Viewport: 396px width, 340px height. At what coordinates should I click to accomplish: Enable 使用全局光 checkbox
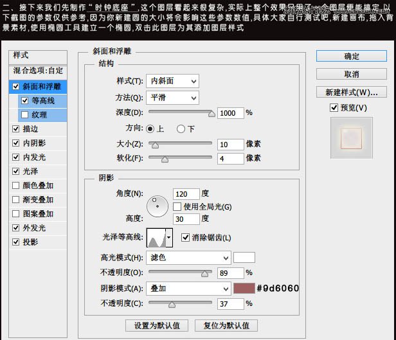177,207
